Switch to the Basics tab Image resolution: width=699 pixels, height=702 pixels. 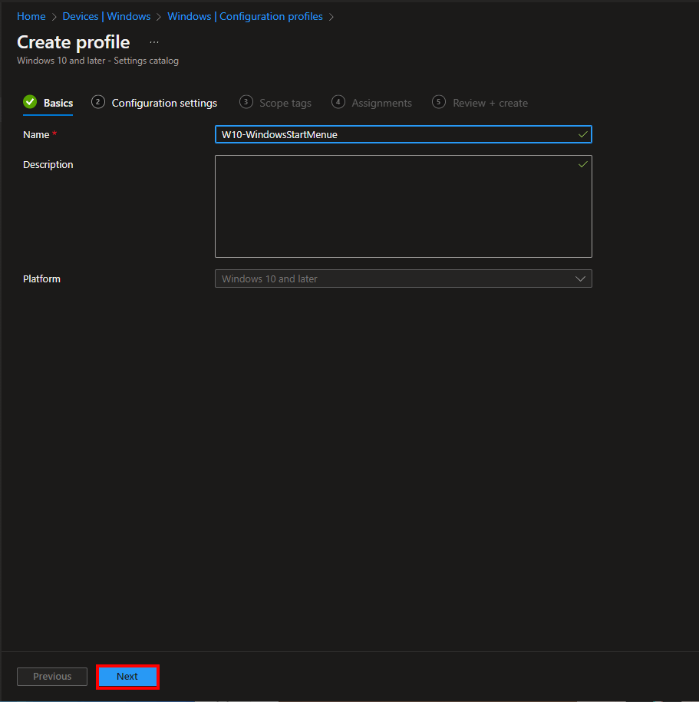[58, 103]
